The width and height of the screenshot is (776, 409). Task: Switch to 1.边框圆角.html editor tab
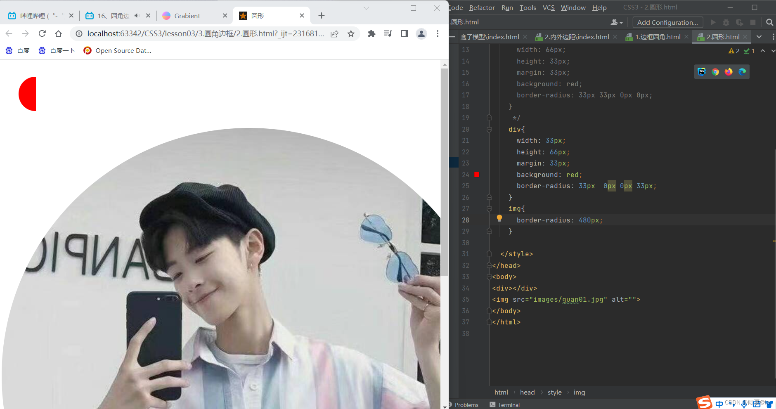[657, 37]
